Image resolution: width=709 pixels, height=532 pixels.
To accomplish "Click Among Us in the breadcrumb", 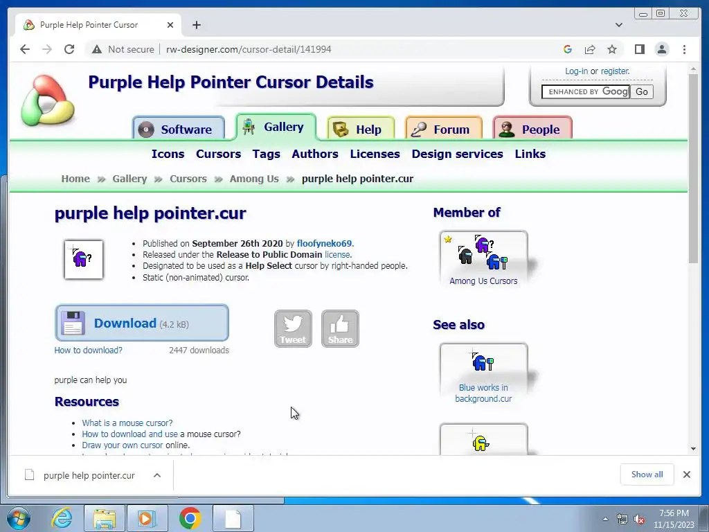I will pos(254,179).
